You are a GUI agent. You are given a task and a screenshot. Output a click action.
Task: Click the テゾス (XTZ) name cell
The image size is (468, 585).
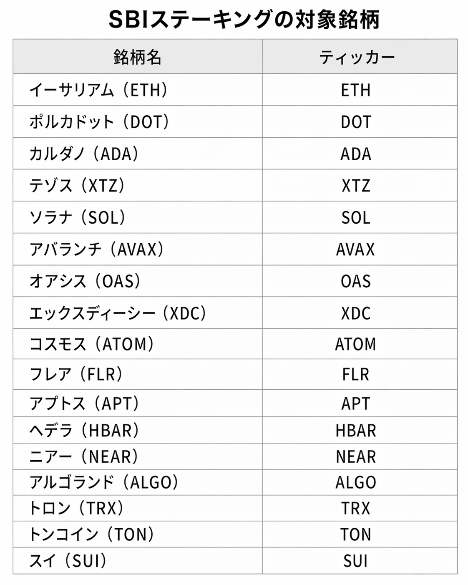point(77,186)
